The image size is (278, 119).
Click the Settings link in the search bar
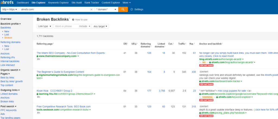[x=139, y=9]
